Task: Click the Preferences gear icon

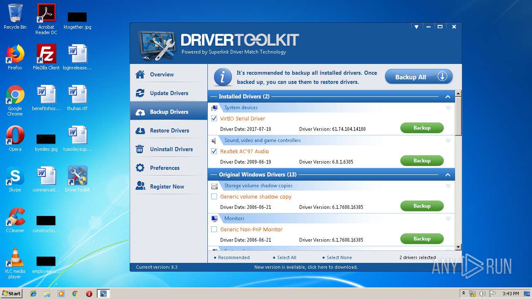Action: click(140, 168)
